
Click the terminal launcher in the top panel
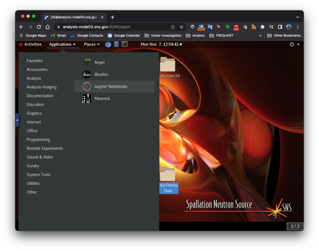(x=125, y=44)
